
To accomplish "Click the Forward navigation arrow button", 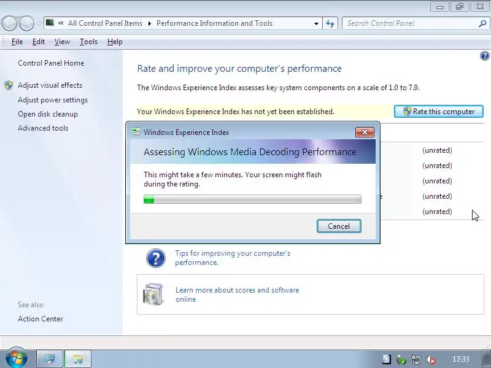I will (26, 23).
